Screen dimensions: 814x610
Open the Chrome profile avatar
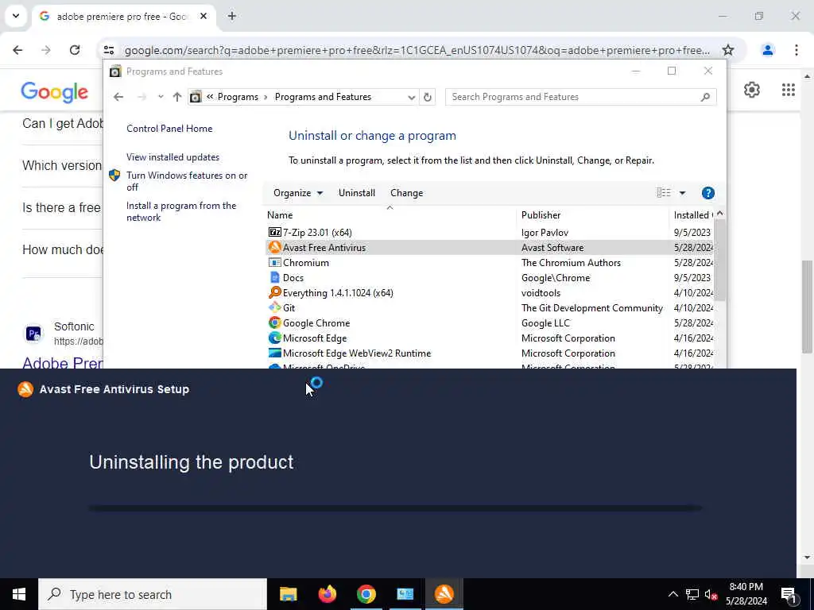pyautogui.click(x=767, y=50)
